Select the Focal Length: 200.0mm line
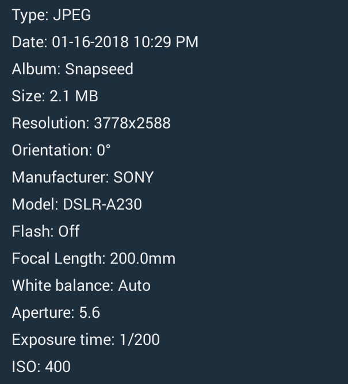Screen dimensions: 348x384 click(x=94, y=259)
